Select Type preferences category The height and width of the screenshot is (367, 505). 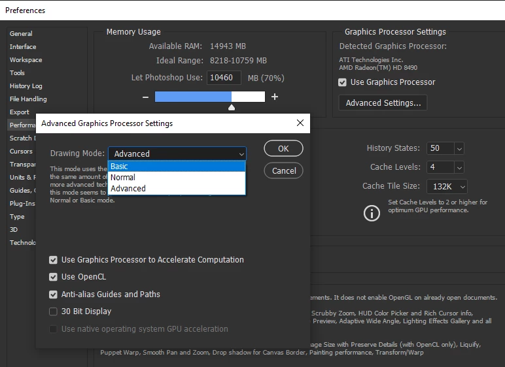[x=17, y=216]
